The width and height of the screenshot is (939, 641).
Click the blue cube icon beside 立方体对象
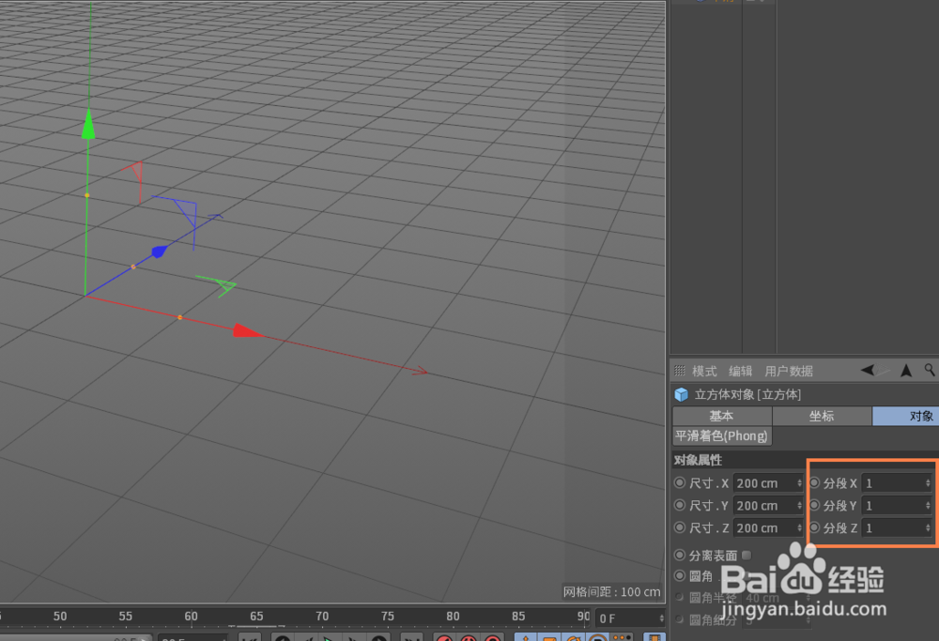coord(681,394)
